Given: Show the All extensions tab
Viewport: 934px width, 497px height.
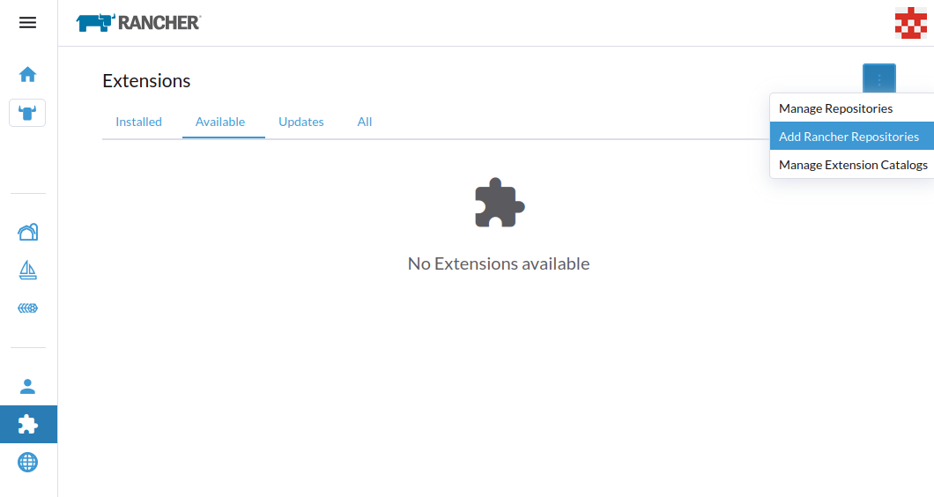Looking at the screenshot, I should tap(365, 122).
